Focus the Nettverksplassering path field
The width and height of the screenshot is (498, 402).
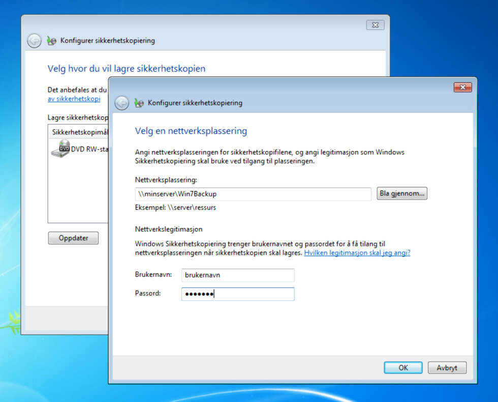pyautogui.click(x=253, y=194)
